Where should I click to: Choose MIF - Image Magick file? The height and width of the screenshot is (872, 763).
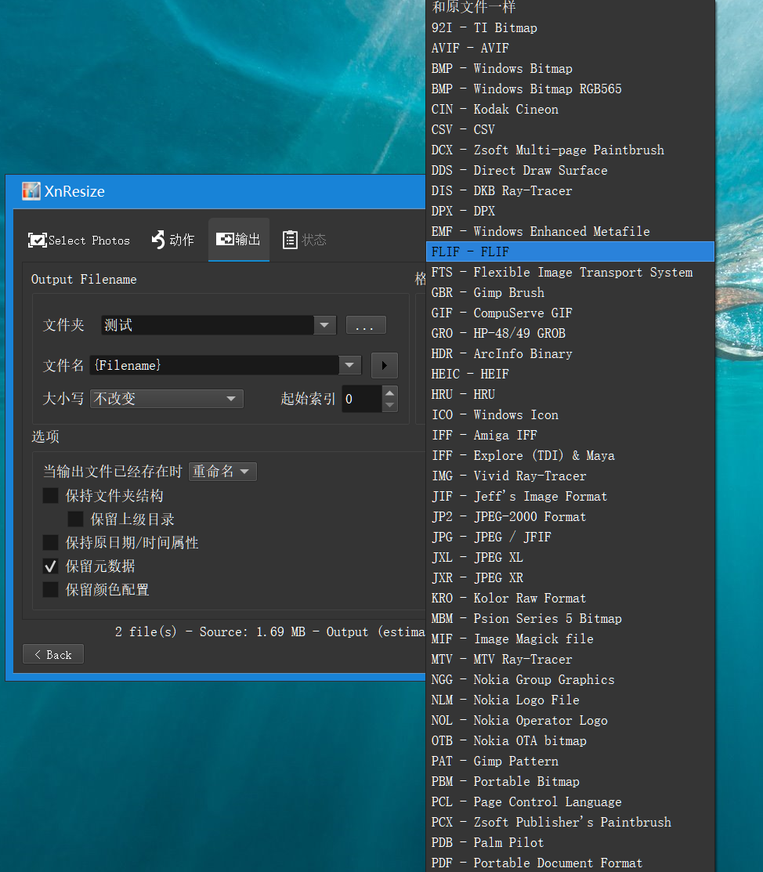(570, 639)
